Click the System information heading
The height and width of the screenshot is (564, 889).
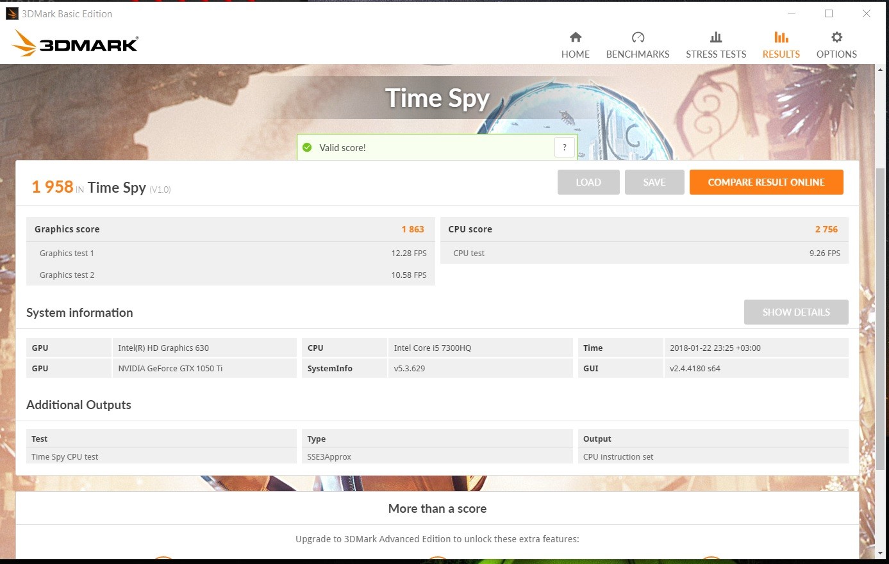(x=79, y=312)
